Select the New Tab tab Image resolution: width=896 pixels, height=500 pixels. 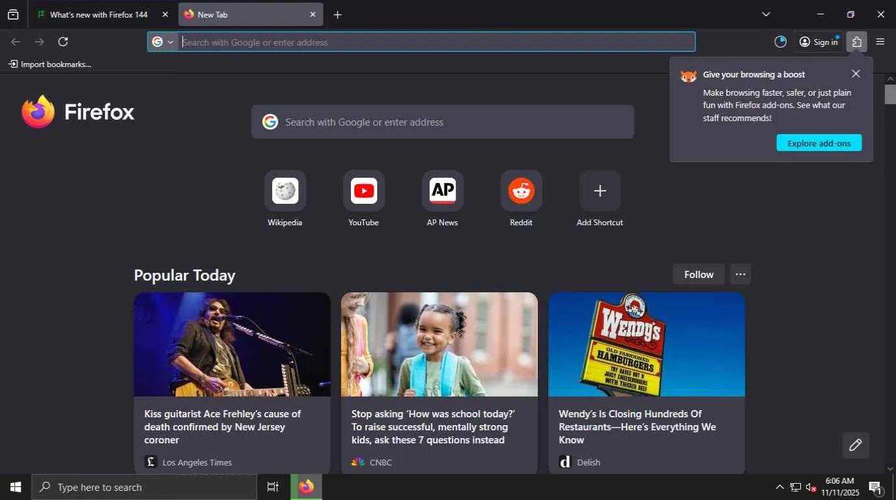pyautogui.click(x=251, y=14)
